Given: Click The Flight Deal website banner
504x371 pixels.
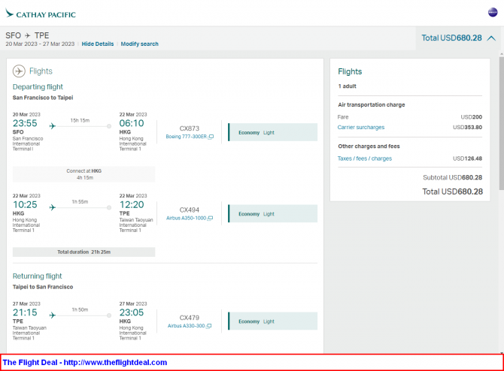Looking at the screenshot, I should pos(252,362).
